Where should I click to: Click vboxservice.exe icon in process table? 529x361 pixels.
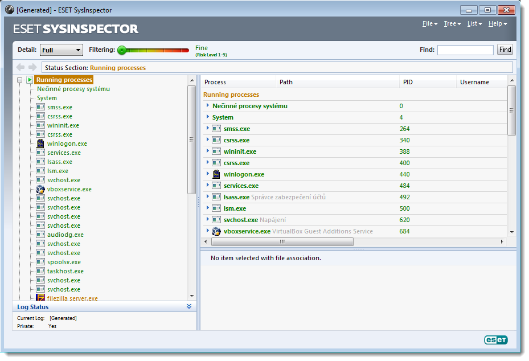click(x=216, y=231)
